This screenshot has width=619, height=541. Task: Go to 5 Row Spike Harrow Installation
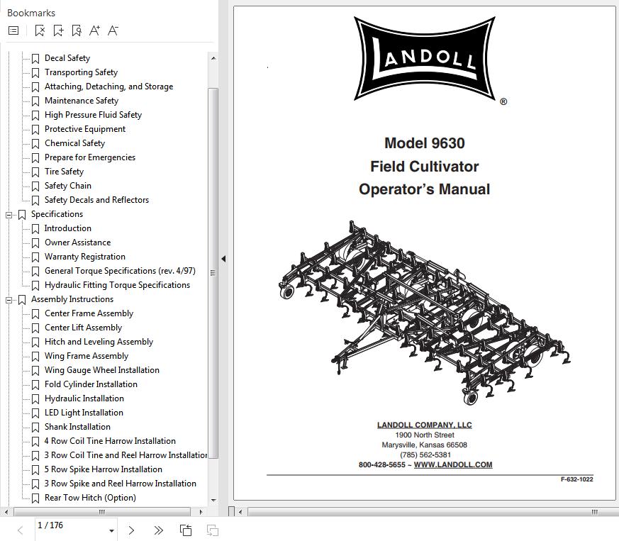pyautogui.click(x=103, y=470)
